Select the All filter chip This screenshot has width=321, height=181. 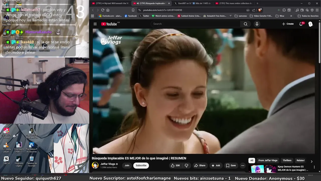tap(252, 160)
